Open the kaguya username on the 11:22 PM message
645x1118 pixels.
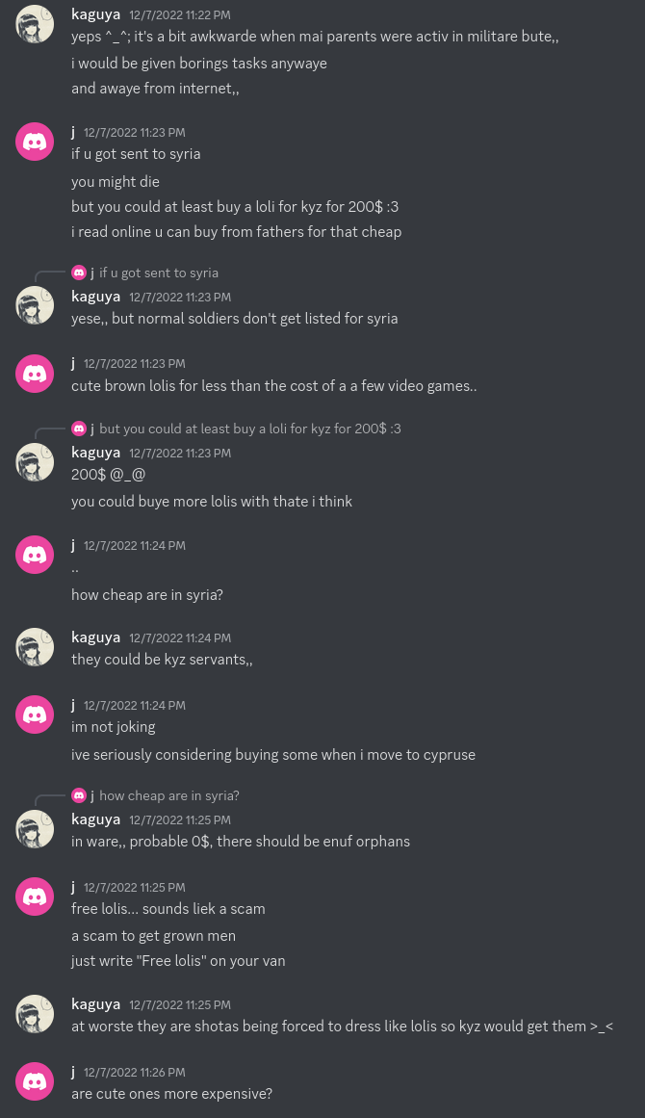tap(95, 14)
